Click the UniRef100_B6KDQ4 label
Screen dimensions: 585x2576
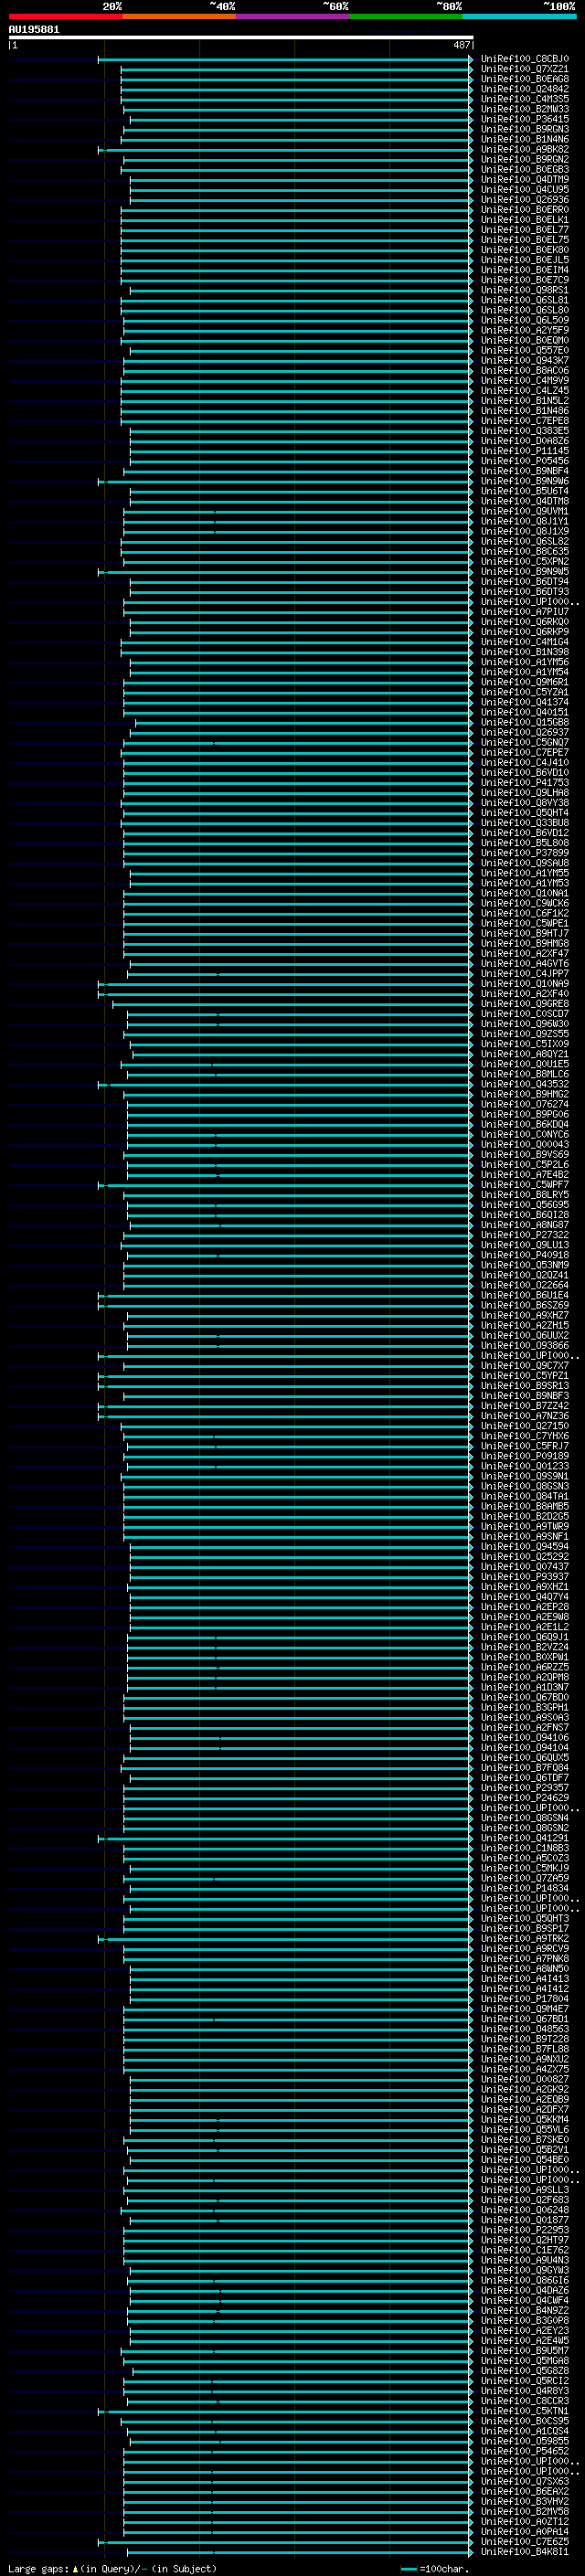tap(524, 1124)
